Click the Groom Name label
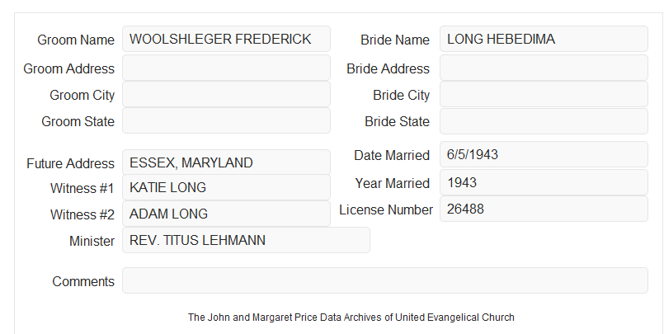Screen dimensions: 664x334 point(76,40)
